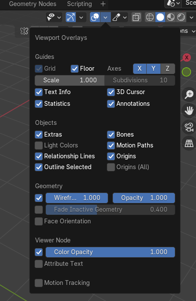The height and width of the screenshot is (301, 196).
Task: Toggle the Show Gizmo button
Action: click(x=71, y=17)
